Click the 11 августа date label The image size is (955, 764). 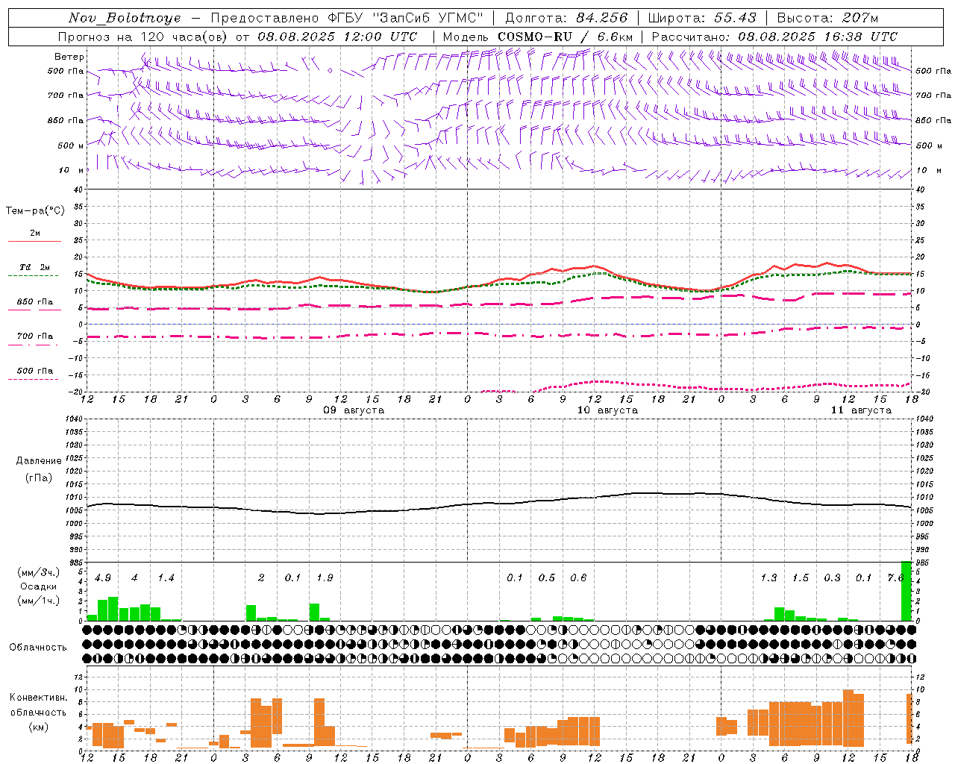[861, 410]
